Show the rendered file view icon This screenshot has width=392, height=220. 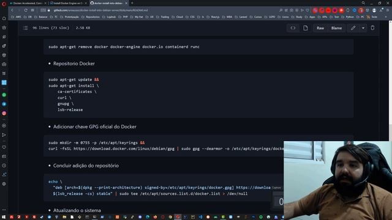pos(305,28)
